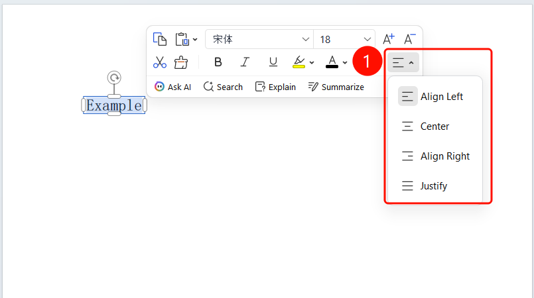Image resolution: width=534 pixels, height=298 pixels.
Task: Click the Example text box
Action: click(x=114, y=105)
